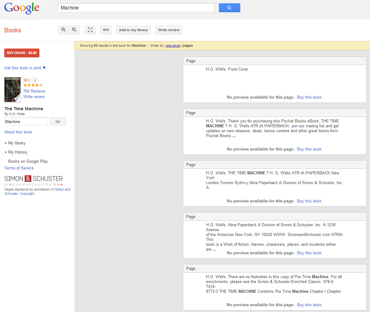Click Buy this book in no footnotes result
Image resolution: width=370 pixels, height=312 pixels.
[x=310, y=305]
